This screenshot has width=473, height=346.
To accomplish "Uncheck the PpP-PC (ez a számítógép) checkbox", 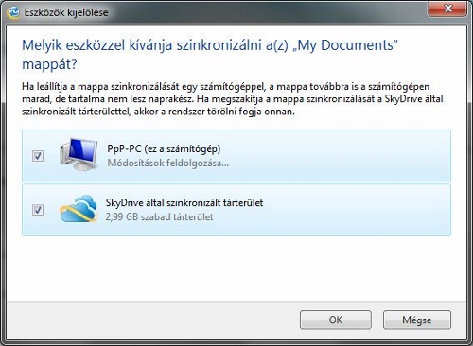I will tap(38, 156).
